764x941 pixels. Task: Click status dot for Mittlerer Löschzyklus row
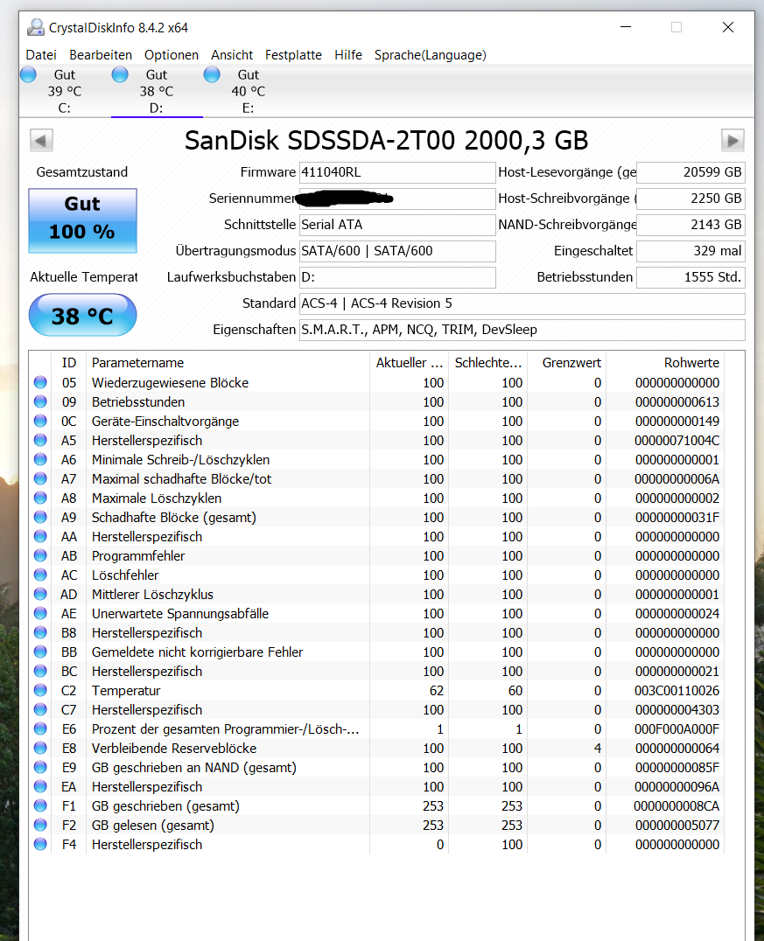click(40, 594)
